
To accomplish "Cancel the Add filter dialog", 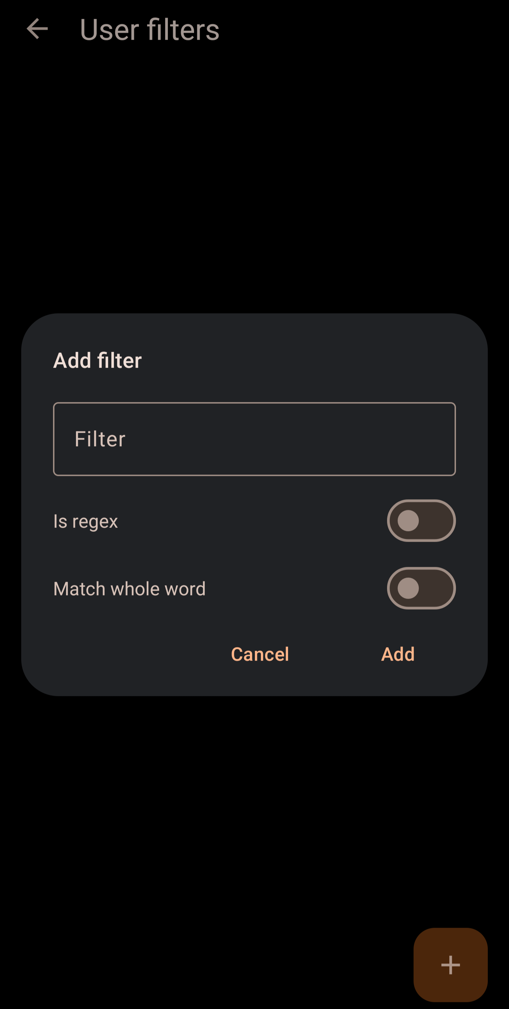I will point(260,654).
